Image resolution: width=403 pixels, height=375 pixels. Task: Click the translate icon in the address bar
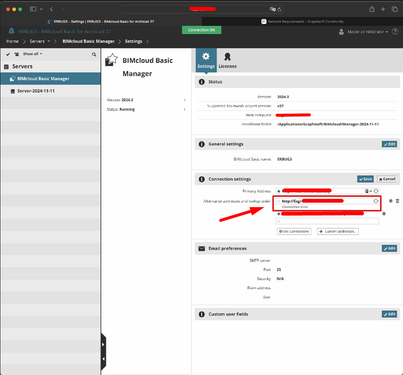point(272,9)
